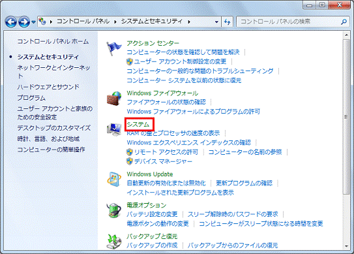Open ユーザー アカウント制御設定の変更 link
354x254 pixels.
[x=180, y=61]
